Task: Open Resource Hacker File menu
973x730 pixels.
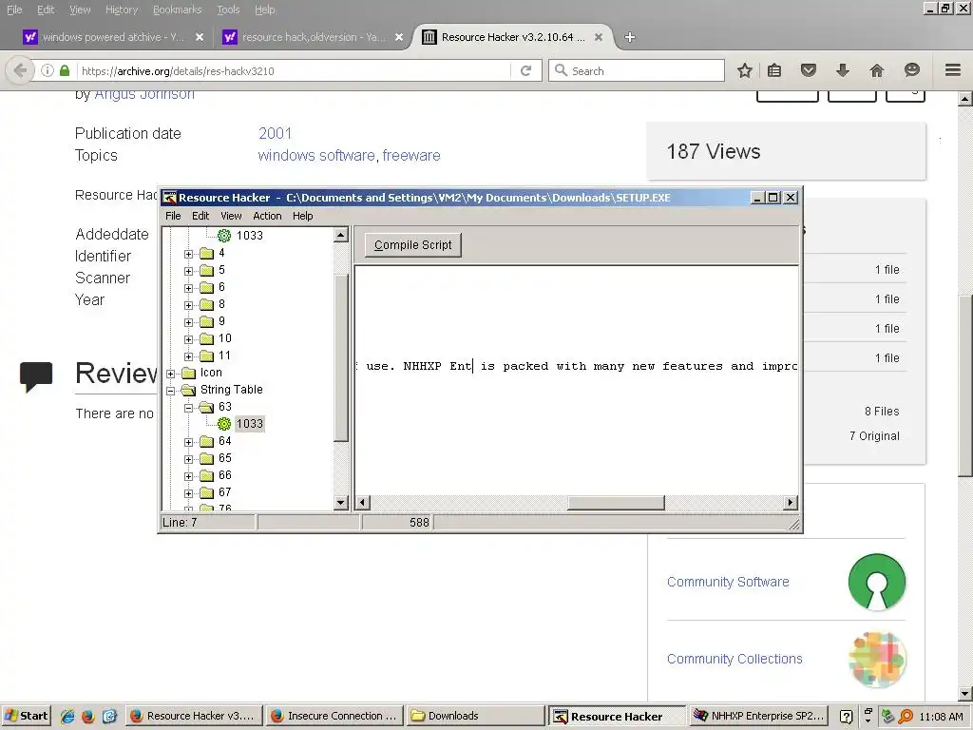Action: coord(173,216)
